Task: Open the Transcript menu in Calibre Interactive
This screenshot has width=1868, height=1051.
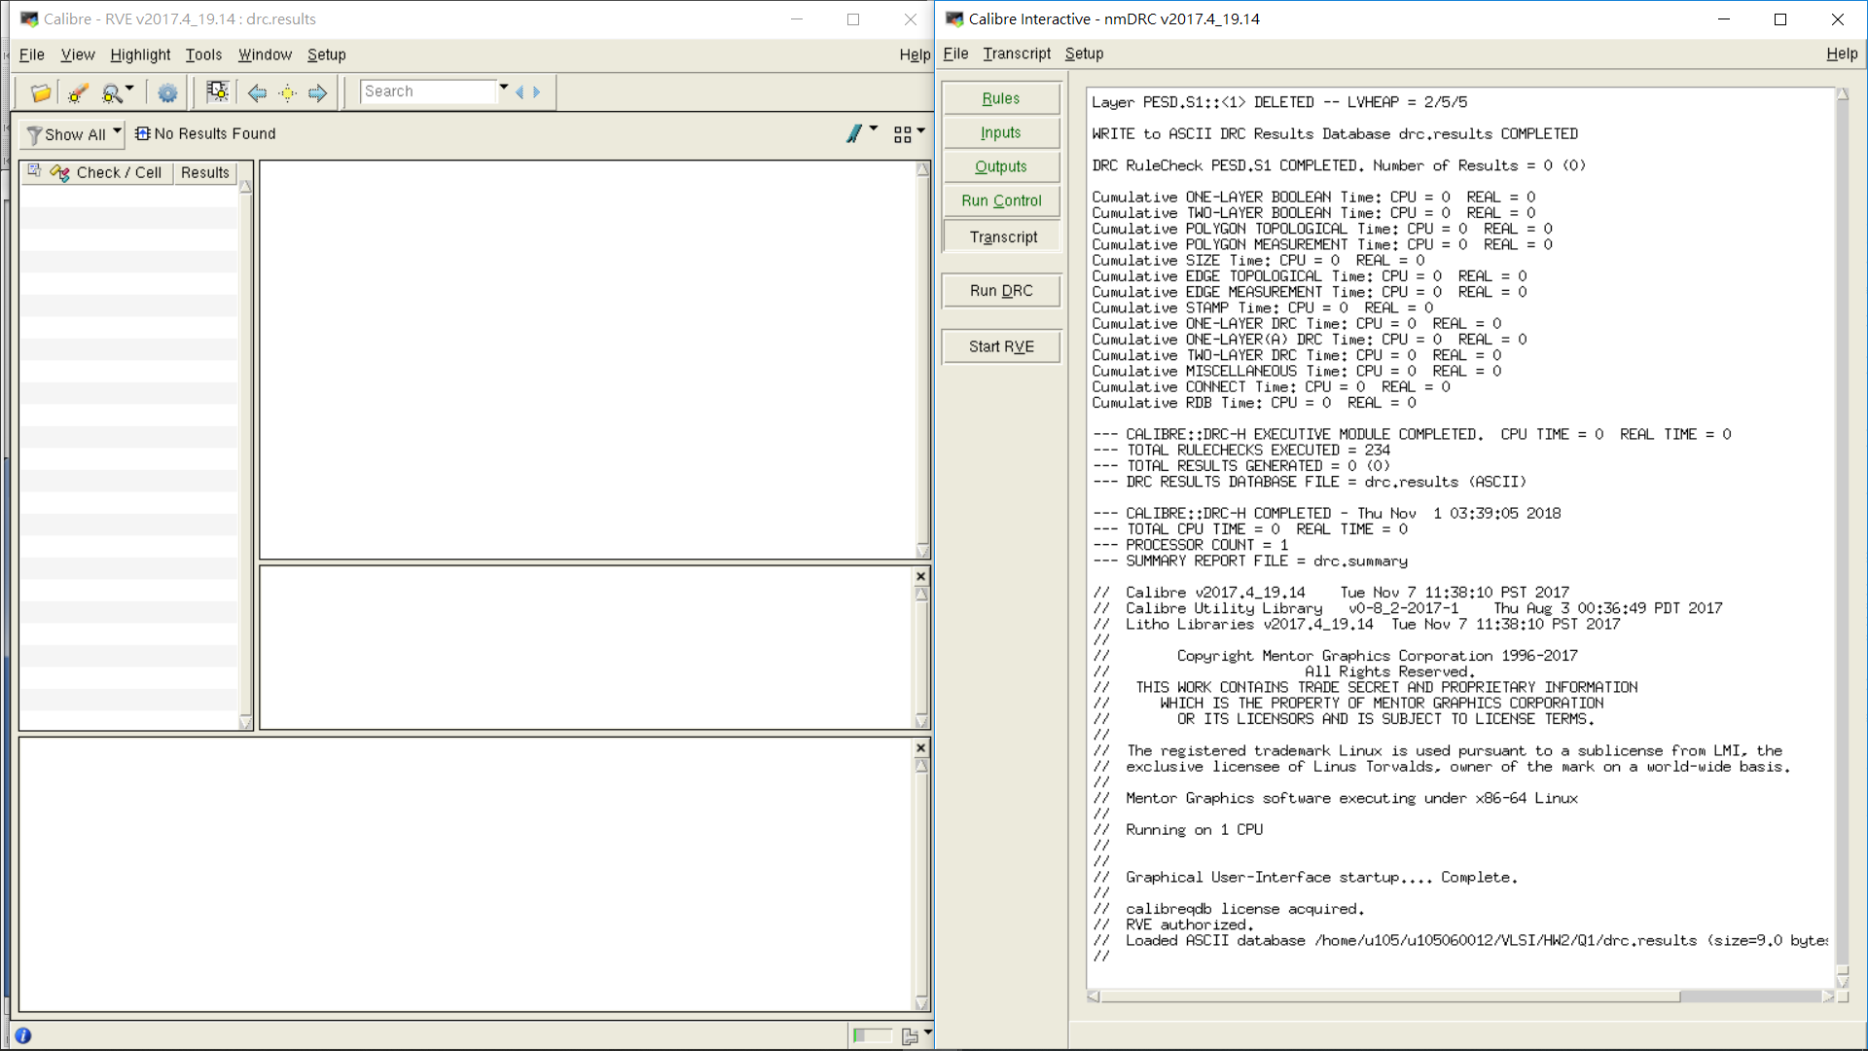Action: click(x=1017, y=54)
